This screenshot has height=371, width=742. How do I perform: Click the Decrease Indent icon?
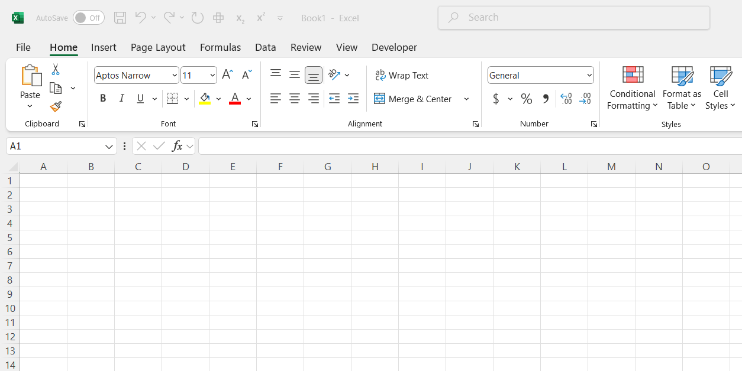(x=334, y=99)
